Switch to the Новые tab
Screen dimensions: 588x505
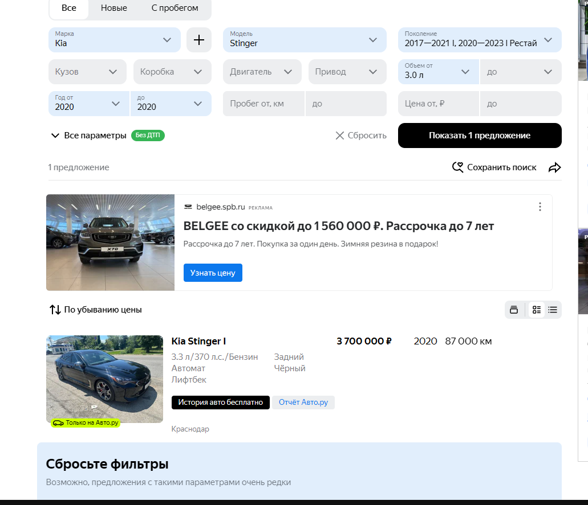click(x=113, y=8)
